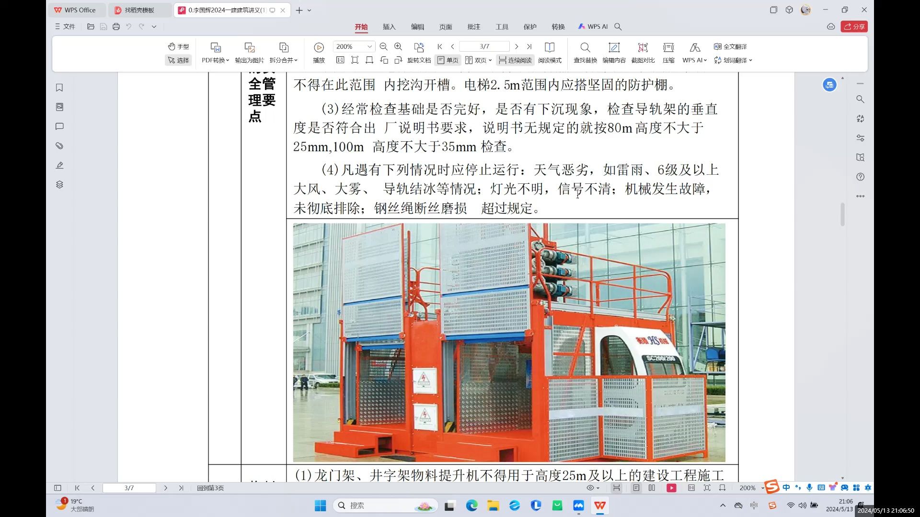Open comments panel in left sidebar
Viewport: 920px width, 517px height.
pos(59,126)
